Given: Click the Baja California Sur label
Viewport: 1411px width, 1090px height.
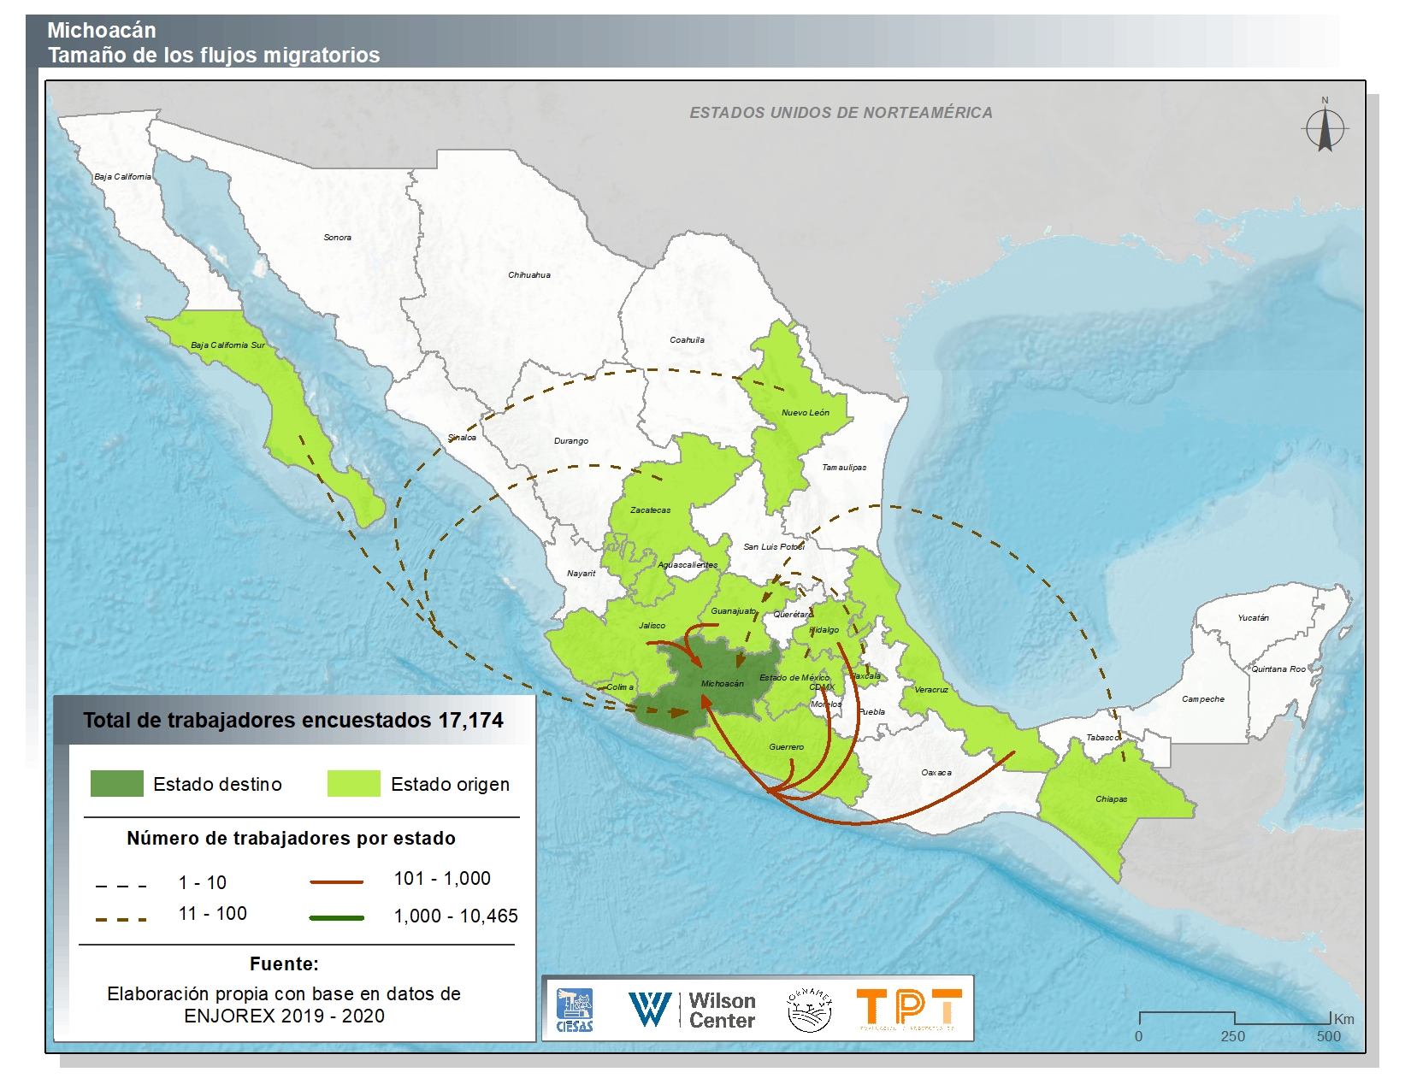Looking at the screenshot, I should coord(227,345).
